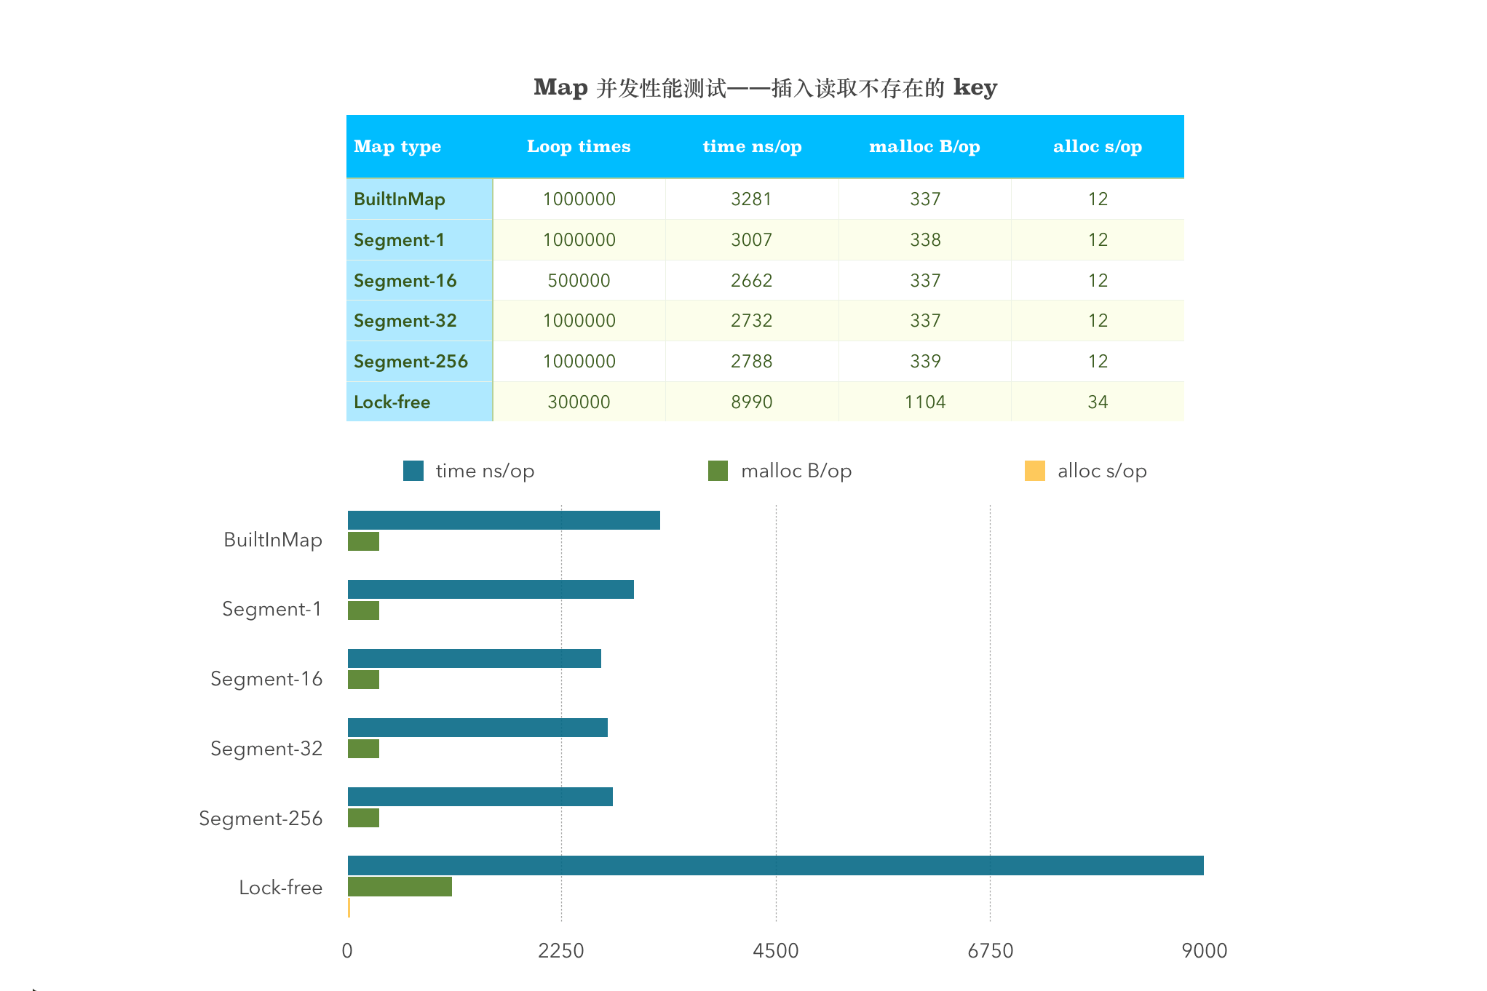Click the 1104 malloc value cell
This screenshot has width=1487, height=991.
924,402
